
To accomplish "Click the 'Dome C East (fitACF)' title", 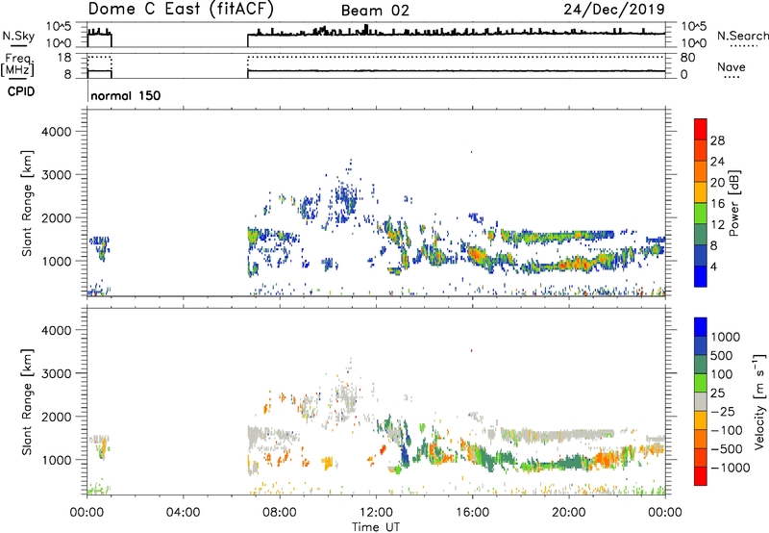I will pos(181,9).
